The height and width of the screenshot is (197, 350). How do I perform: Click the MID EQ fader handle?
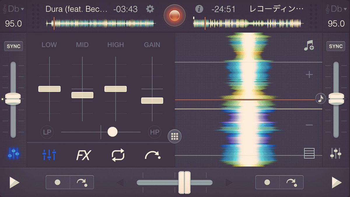point(82,95)
